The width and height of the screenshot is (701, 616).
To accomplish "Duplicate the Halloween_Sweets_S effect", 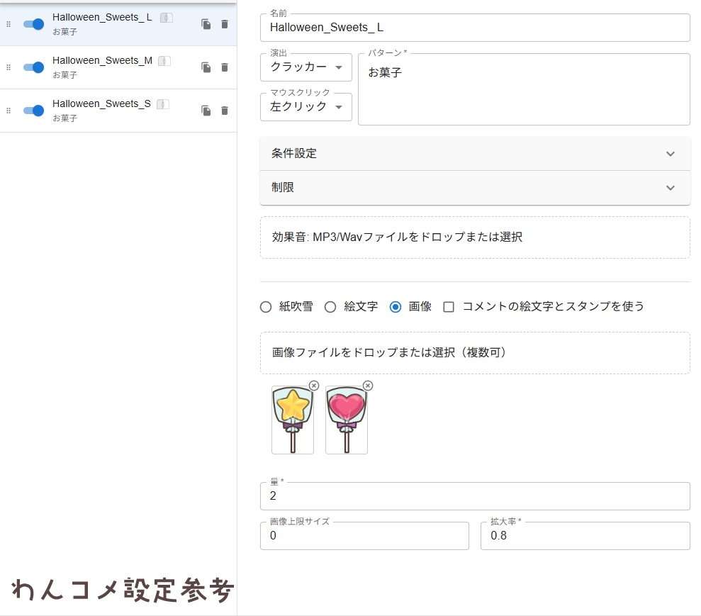I will (x=206, y=110).
